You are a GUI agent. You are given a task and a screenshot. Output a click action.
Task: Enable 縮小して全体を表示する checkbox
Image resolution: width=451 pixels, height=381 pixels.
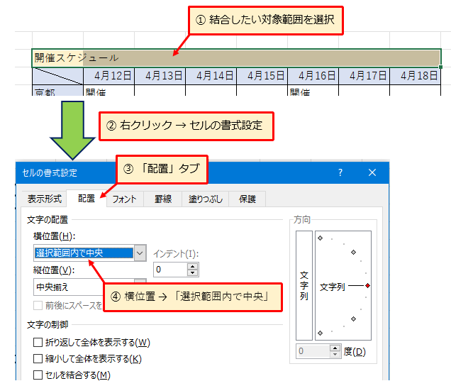(x=38, y=359)
